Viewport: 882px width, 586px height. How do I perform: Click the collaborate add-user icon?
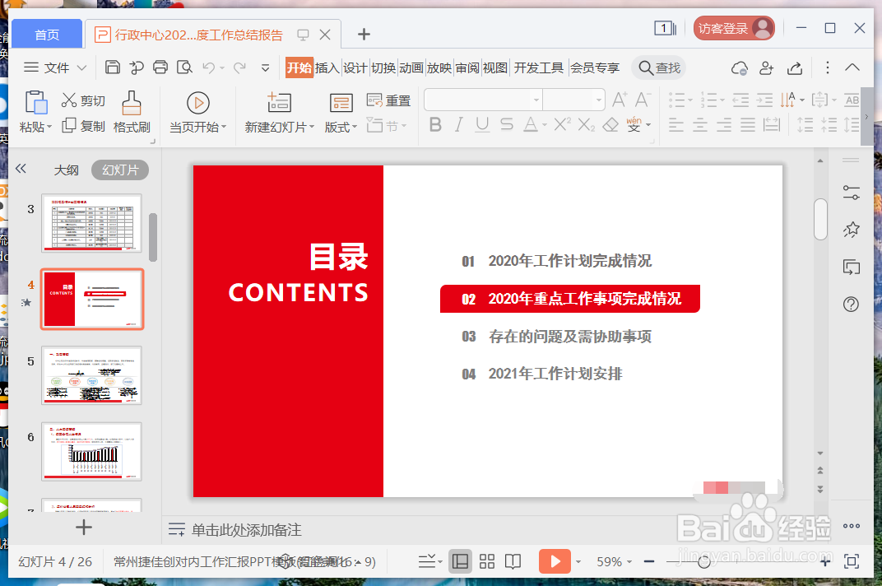[x=766, y=68]
